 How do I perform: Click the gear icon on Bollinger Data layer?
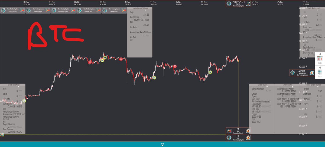(x=80, y=10)
